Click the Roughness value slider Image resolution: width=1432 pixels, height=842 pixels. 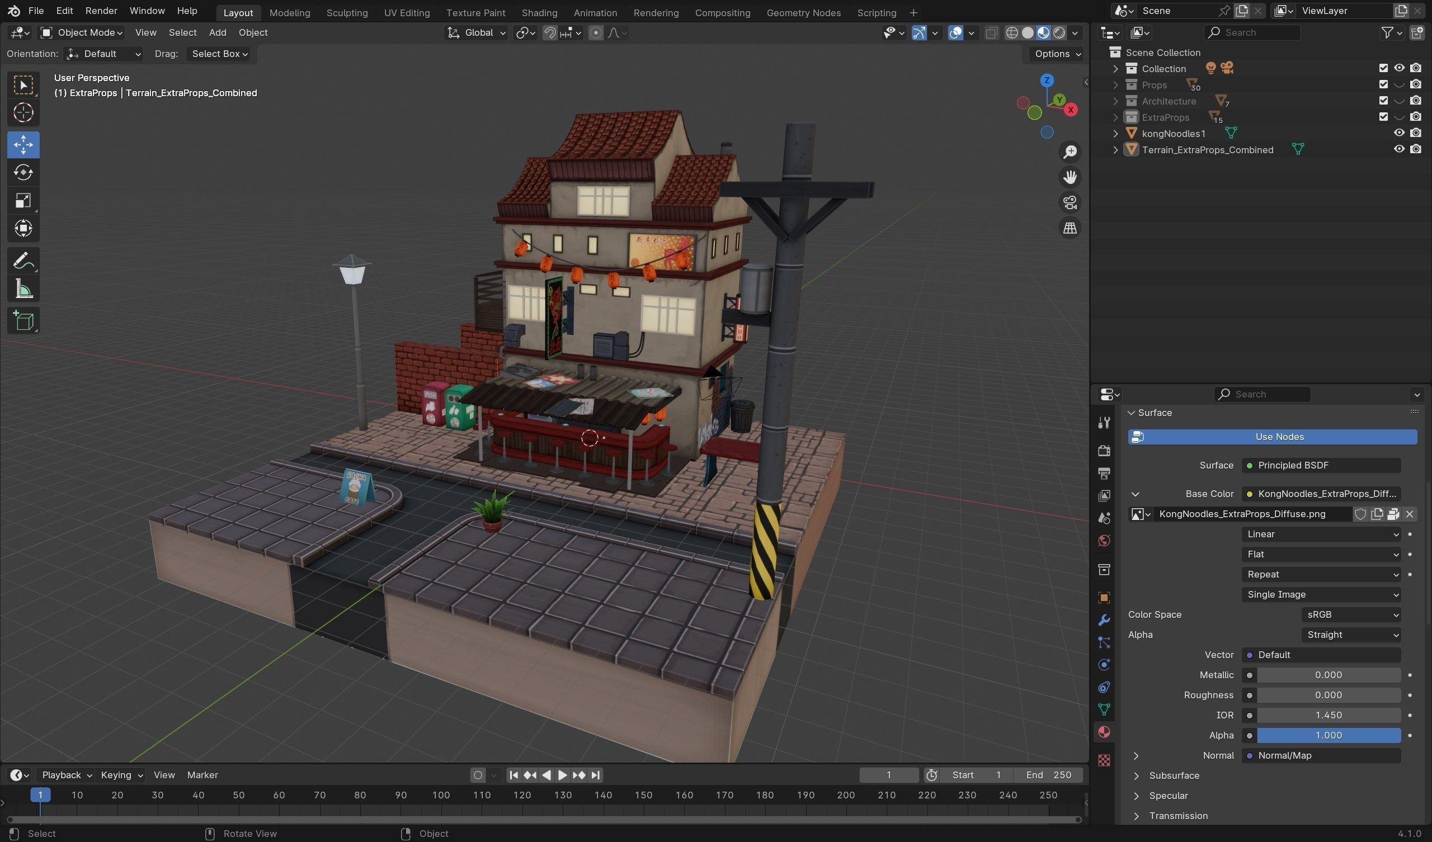(1327, 696)
